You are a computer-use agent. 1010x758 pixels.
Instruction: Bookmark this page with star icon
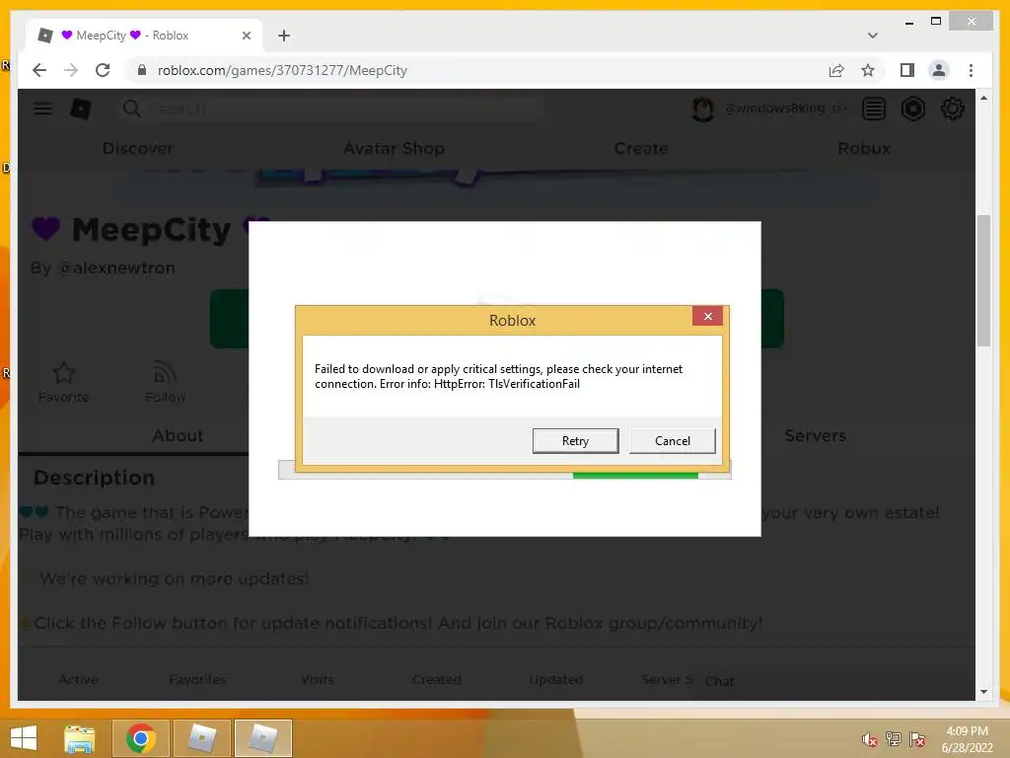tap(868, 70)
